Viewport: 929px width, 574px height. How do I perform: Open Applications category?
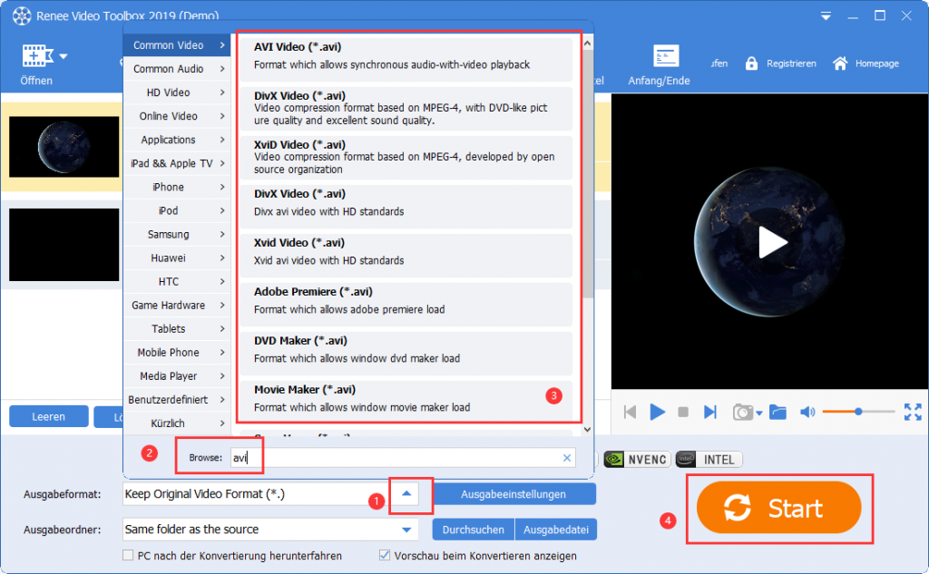pyautogui.click(x=177, y=140)
